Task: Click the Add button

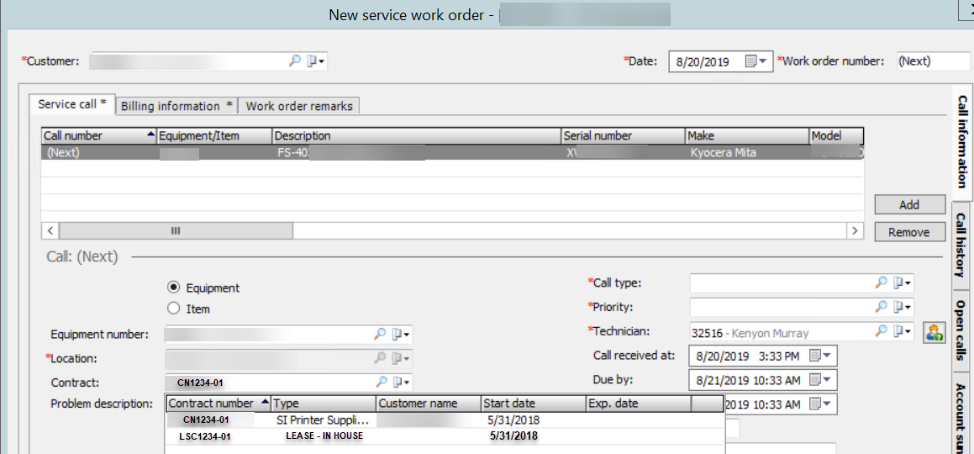Action: click(909, 205)
